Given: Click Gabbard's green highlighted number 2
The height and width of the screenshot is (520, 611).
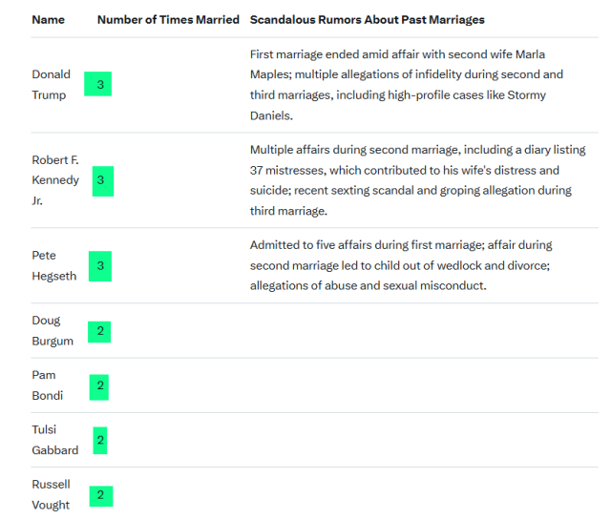Looking at the screenshot, I should tap(100, 441).
